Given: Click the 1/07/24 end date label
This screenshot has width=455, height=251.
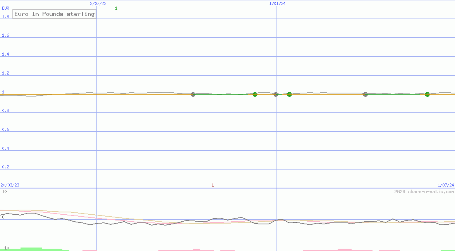Looking at the screenshot, I should (445, 185).
